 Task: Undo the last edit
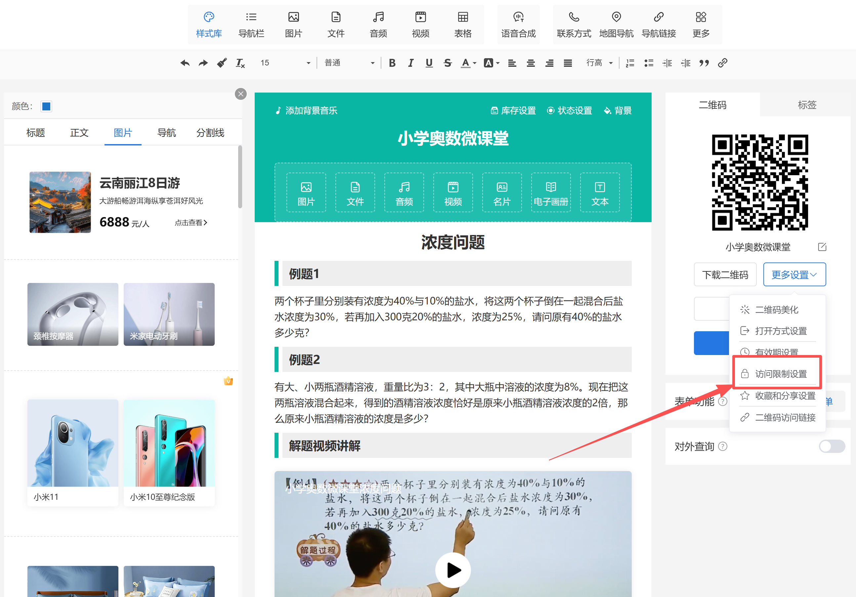point(185,63)
